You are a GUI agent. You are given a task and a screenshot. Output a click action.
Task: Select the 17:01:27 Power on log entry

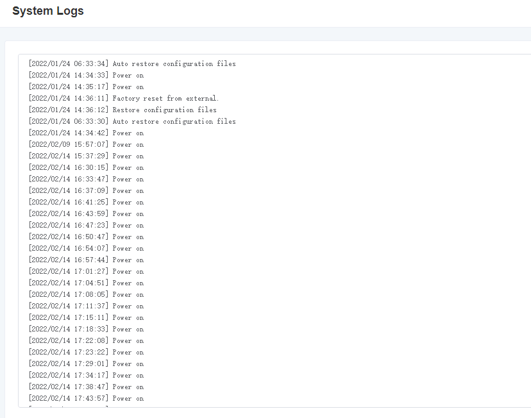[86, 271]
